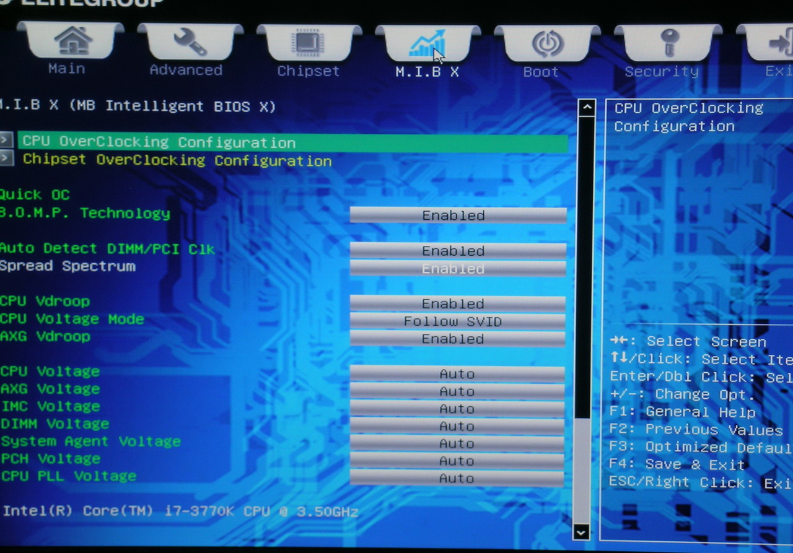This screenshot has width=793, height=553.
Task: Select the B.O.M.P. Technology label
Action: (x=85, y=213)
